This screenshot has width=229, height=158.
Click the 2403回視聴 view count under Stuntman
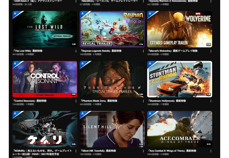[x=153, y=104]
